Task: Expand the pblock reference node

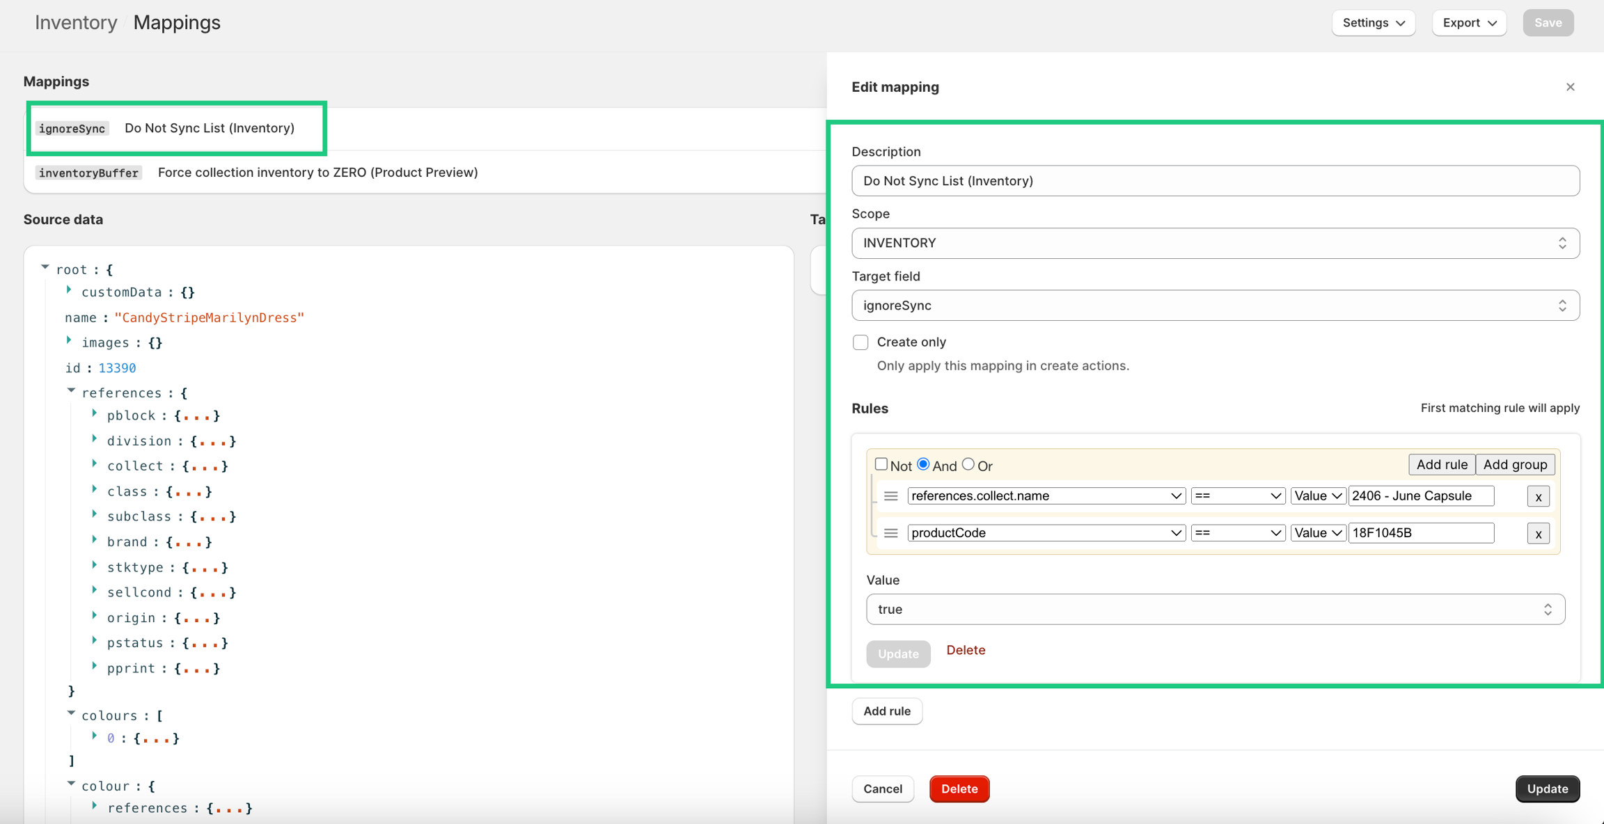Action: pyautogui.click(x=95, y=414)
